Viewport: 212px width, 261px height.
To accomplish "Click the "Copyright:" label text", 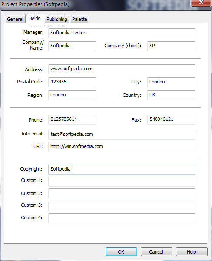I will 31,169.
